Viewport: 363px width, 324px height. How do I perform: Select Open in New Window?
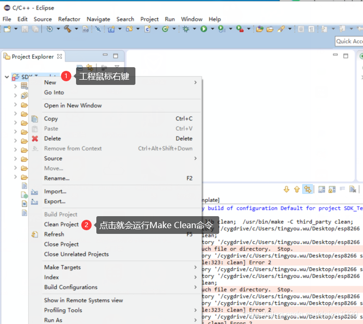point(73,106)
